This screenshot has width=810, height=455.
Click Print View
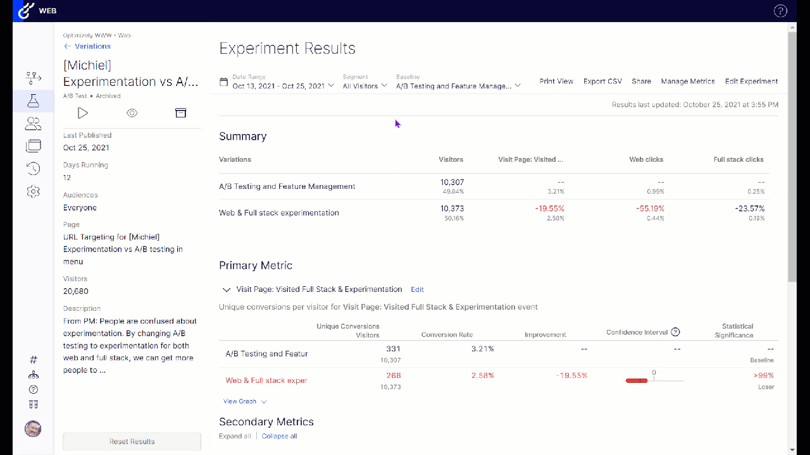(x=556, y=82)
